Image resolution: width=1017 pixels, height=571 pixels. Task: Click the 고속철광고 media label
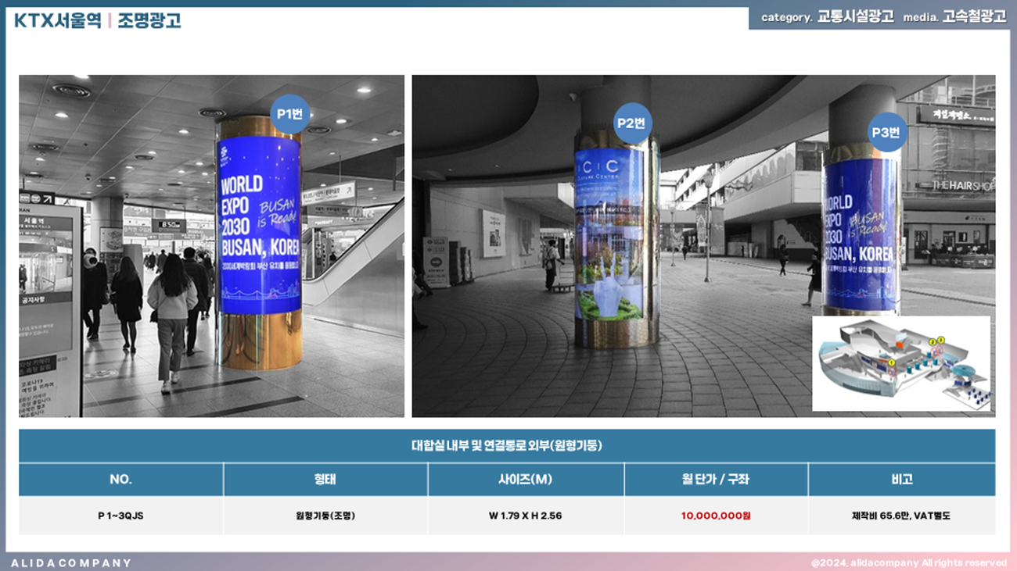coord(974,17)
